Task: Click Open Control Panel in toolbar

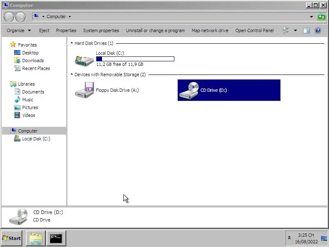Action: pos(255,30)
